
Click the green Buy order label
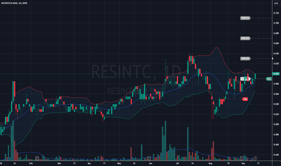point(269,79)
